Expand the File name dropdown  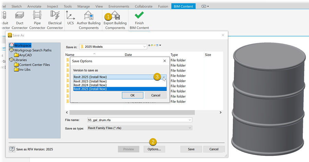tap(190, 120)
